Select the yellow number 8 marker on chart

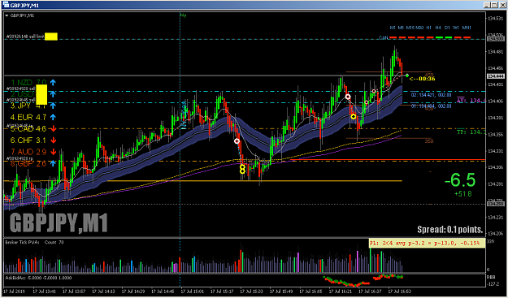(x=242, y=169)
